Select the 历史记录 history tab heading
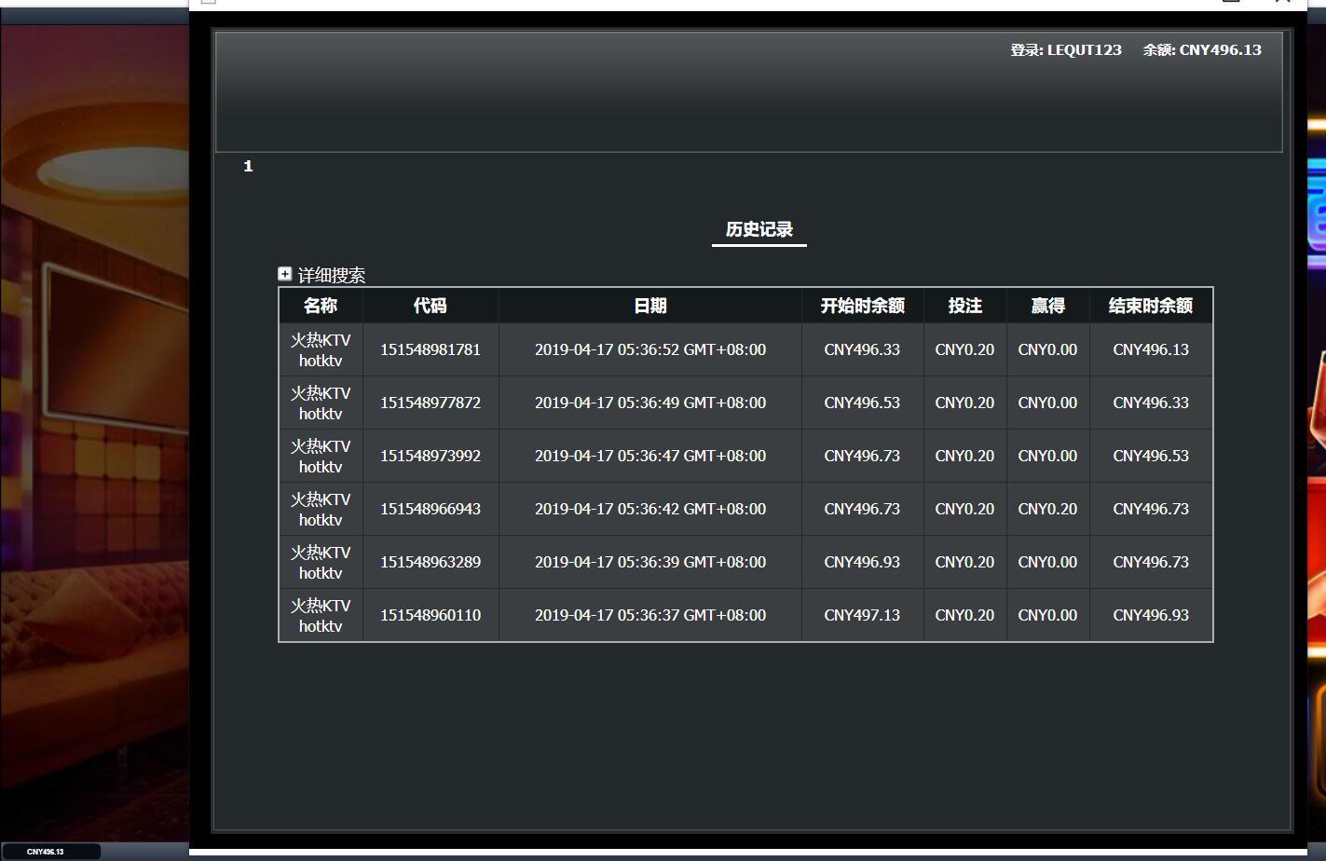1326x861 pixels. [759, 229]
